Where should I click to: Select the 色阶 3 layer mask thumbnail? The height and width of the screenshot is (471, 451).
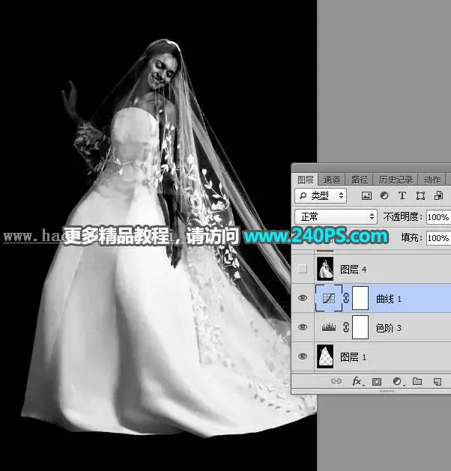[360, 327]
